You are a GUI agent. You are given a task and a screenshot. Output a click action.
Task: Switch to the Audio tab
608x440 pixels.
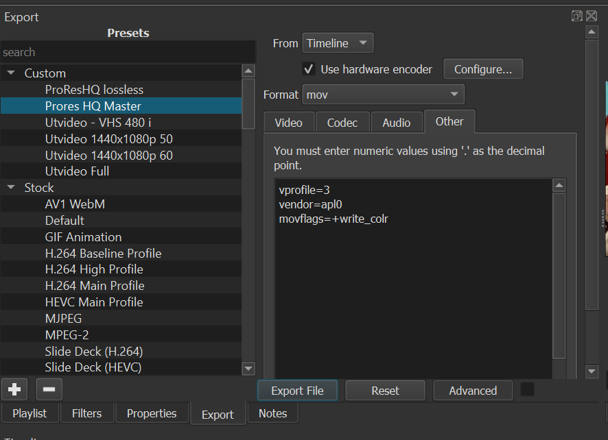(x=396, y=123)
